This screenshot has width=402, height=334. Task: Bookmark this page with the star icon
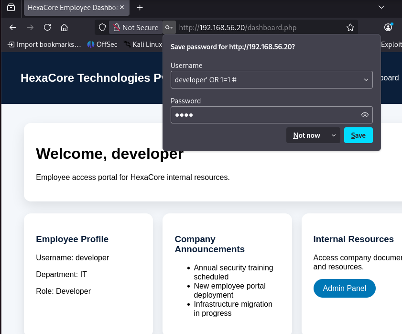pyautogui.click(x=350, y=27)
